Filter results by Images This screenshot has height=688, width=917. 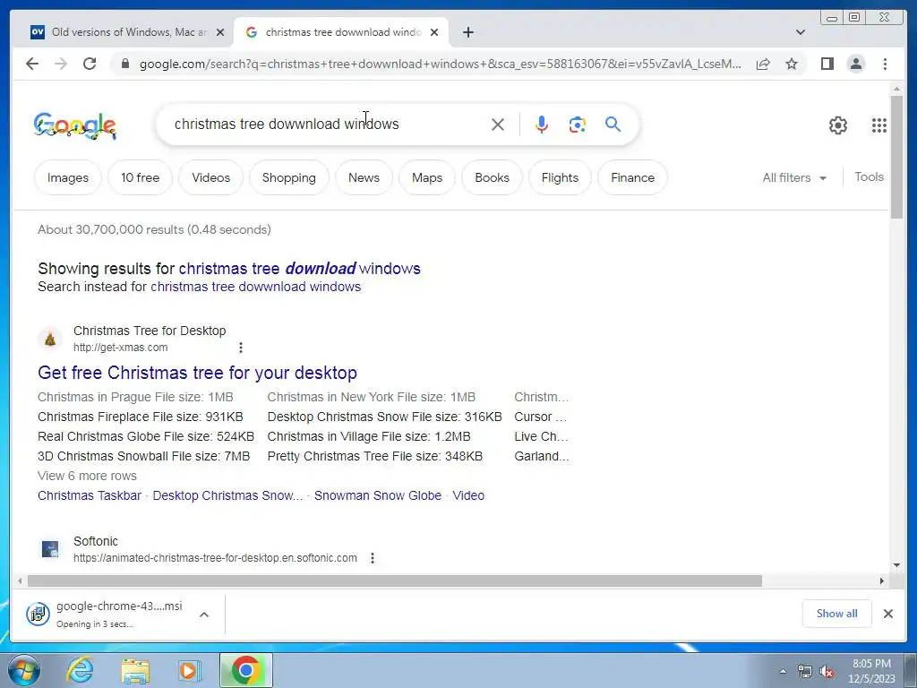[68, 177]
